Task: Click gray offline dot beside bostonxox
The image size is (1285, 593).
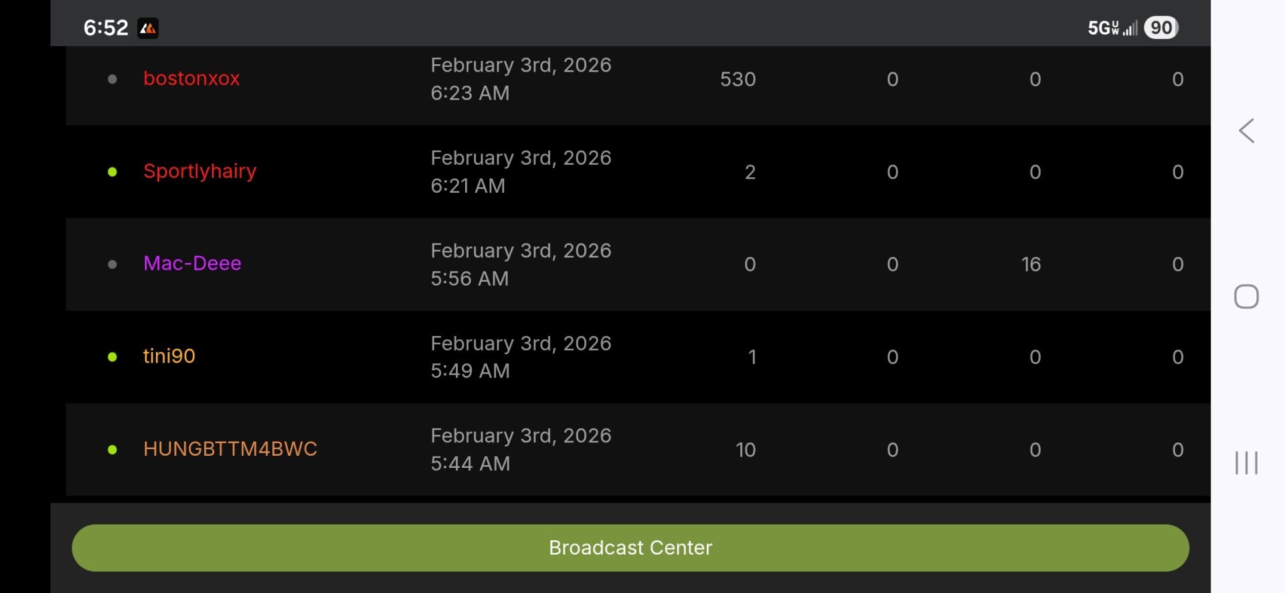Action: (x=112, y=79)
